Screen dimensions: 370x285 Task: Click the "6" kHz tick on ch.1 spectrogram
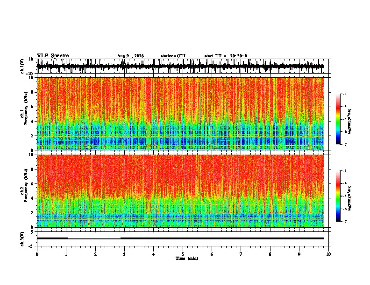point(33,107)
